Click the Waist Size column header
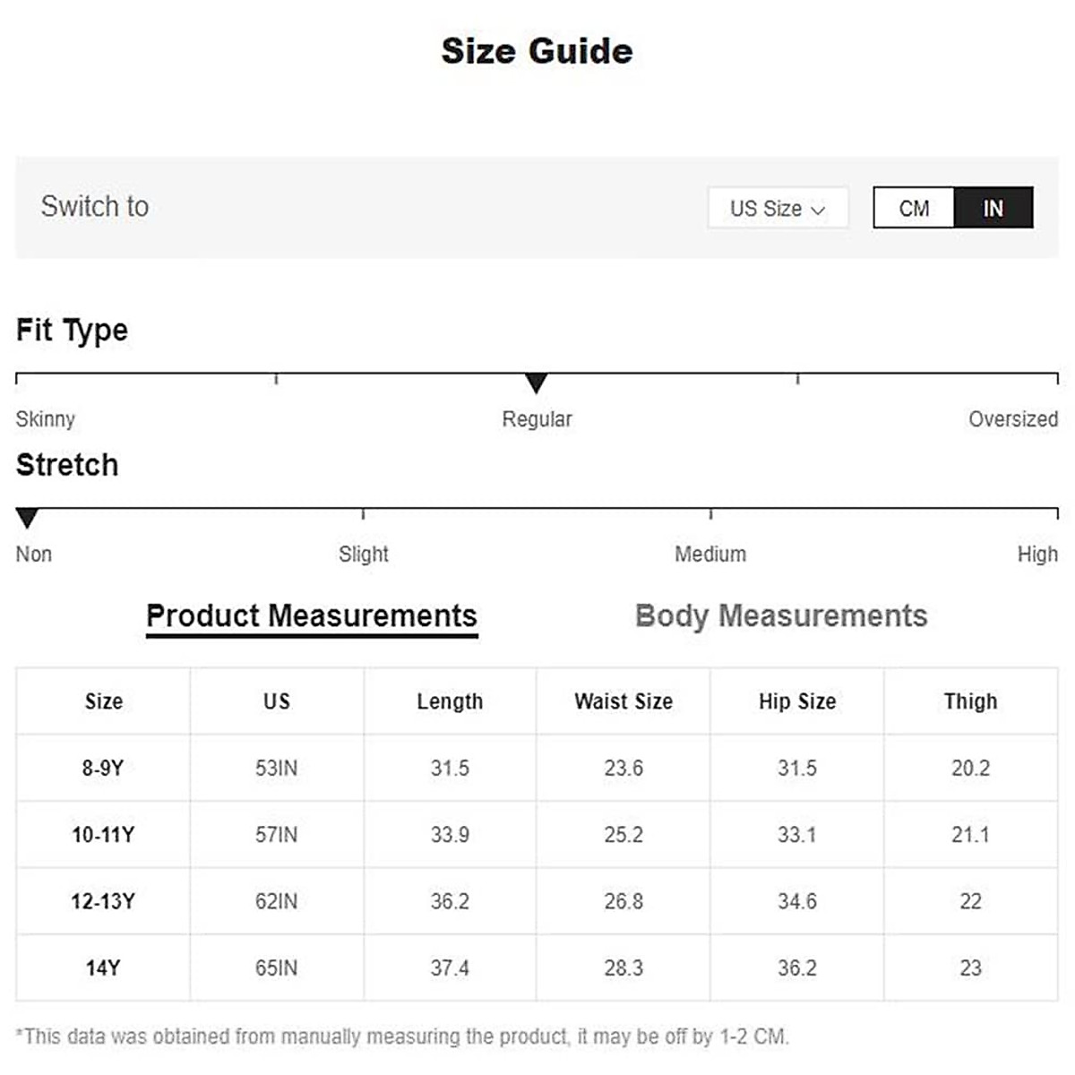 pos(623,701)
